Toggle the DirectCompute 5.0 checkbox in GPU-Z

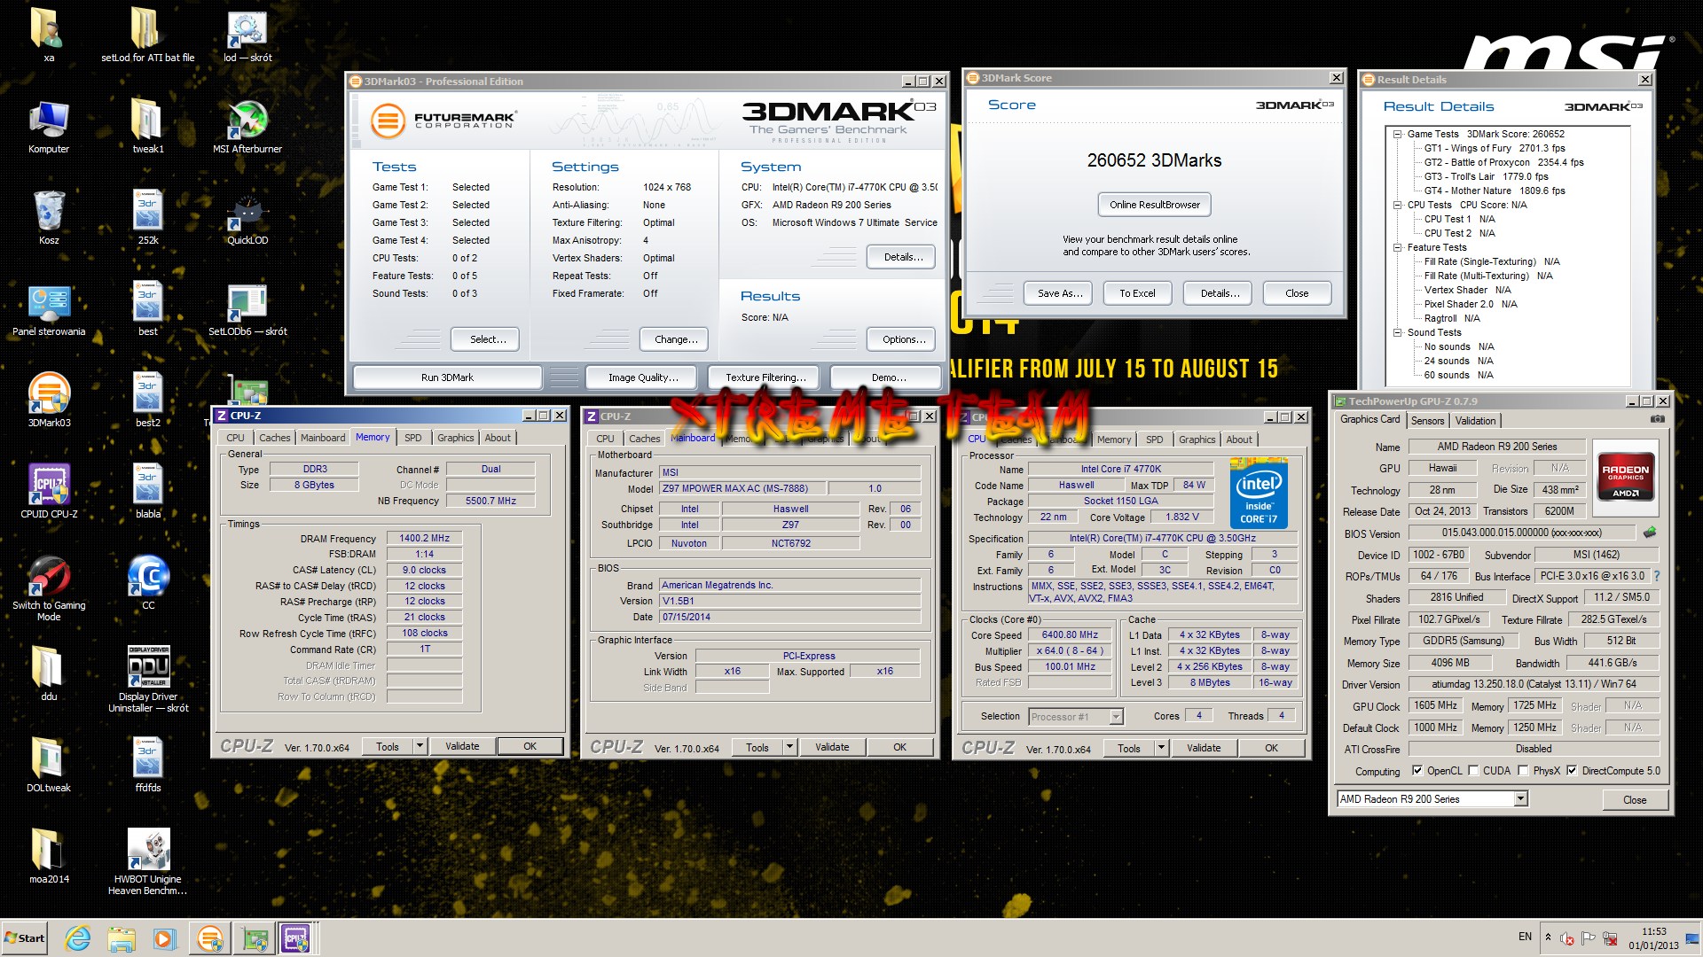point(1573,771)
